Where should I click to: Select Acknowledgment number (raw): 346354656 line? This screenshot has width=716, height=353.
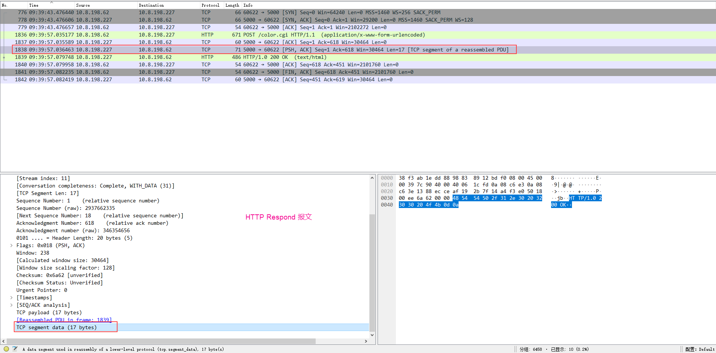pos(73,230)
